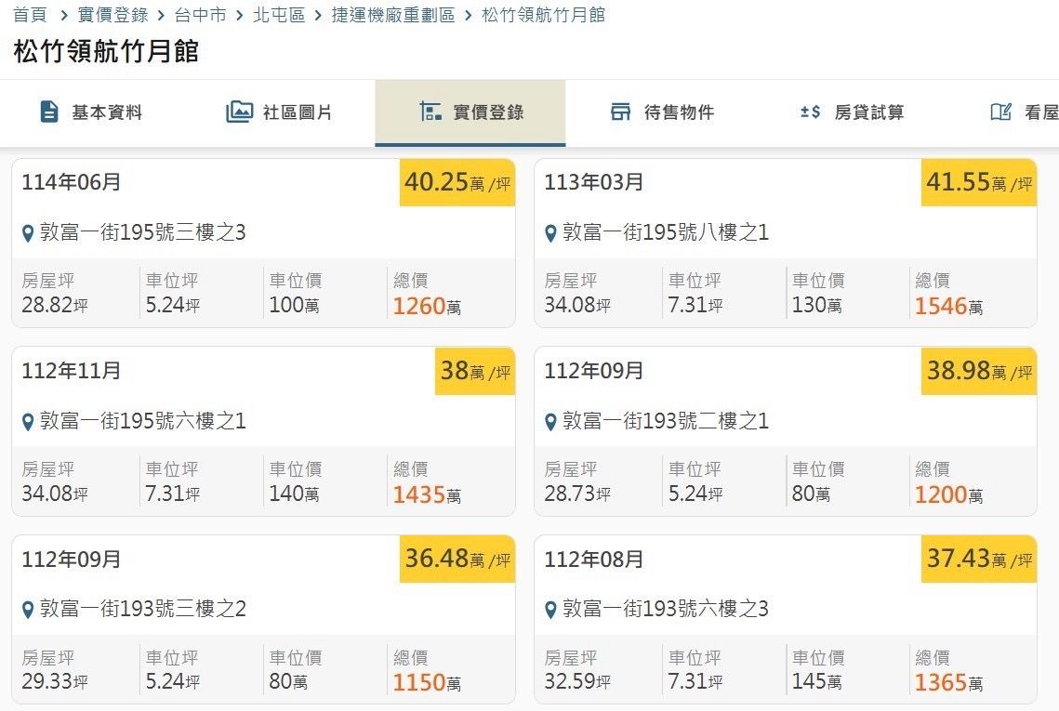
Task: Open the 敦富一街193號三樓之2 record
Action: click(143, 609)
